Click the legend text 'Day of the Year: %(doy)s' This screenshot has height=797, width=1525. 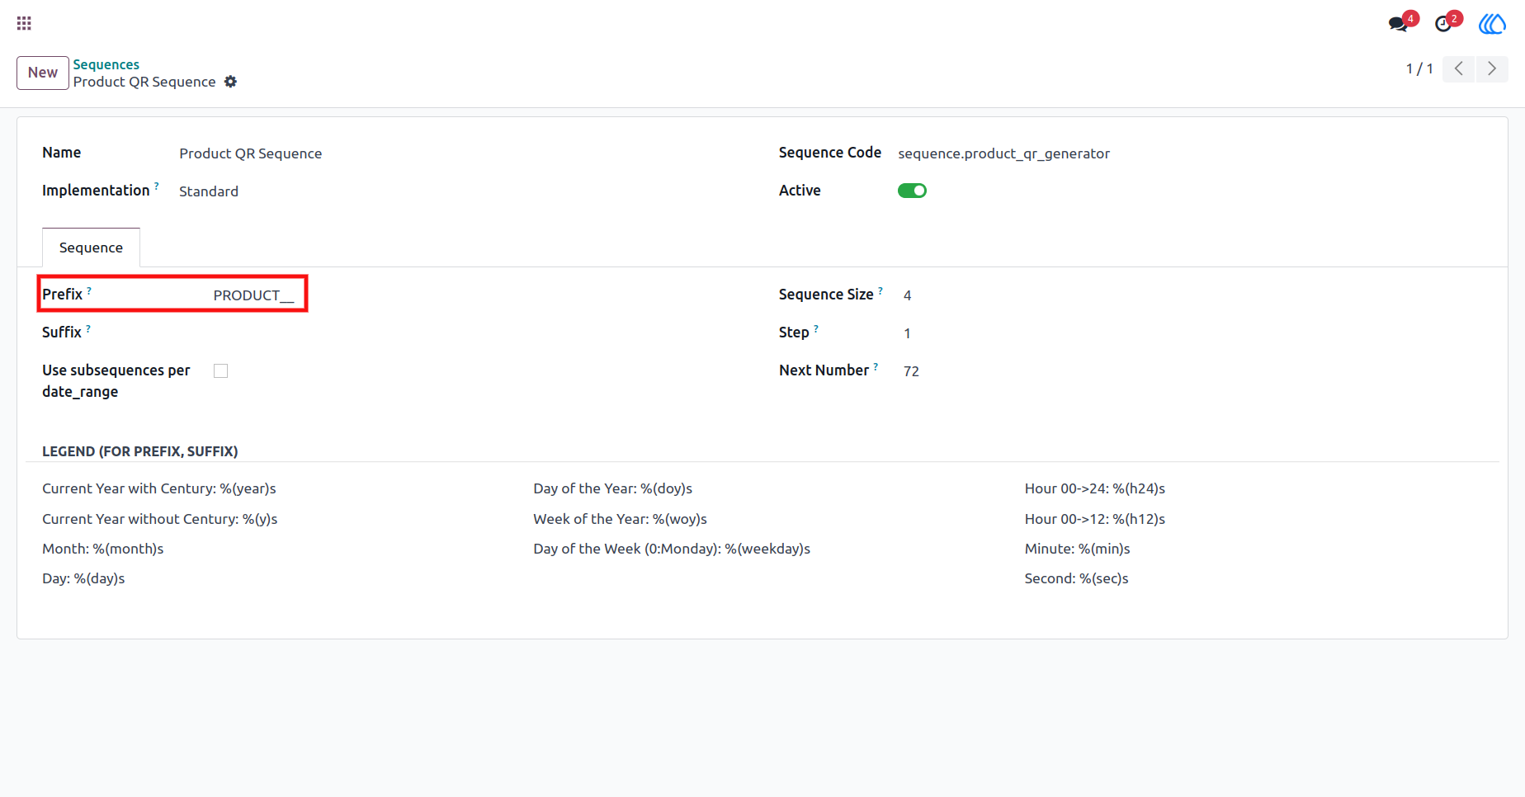613,488
